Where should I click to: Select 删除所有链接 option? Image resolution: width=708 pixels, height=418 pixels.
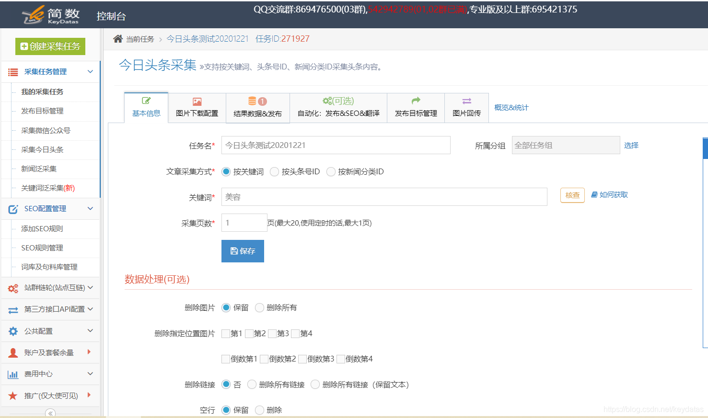252,384
